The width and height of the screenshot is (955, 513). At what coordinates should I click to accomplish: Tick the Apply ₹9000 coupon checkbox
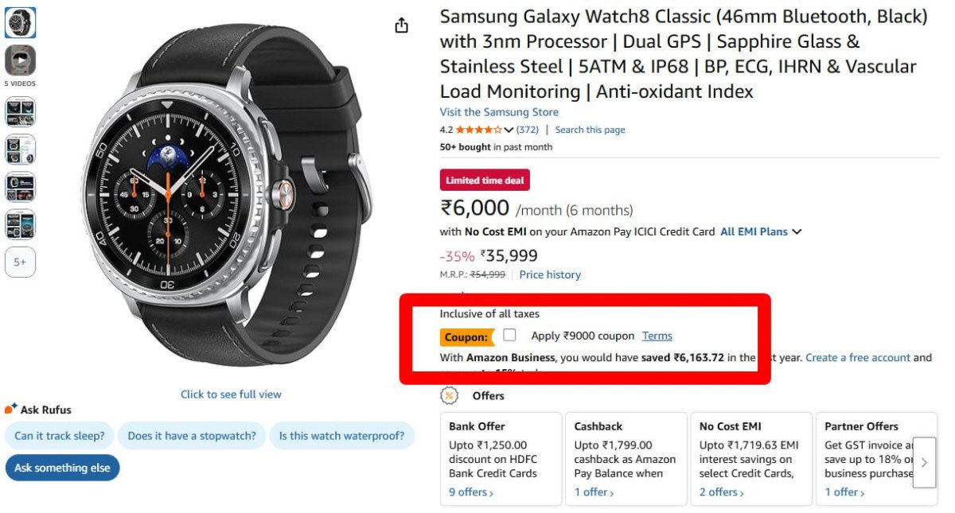point(509,336)
